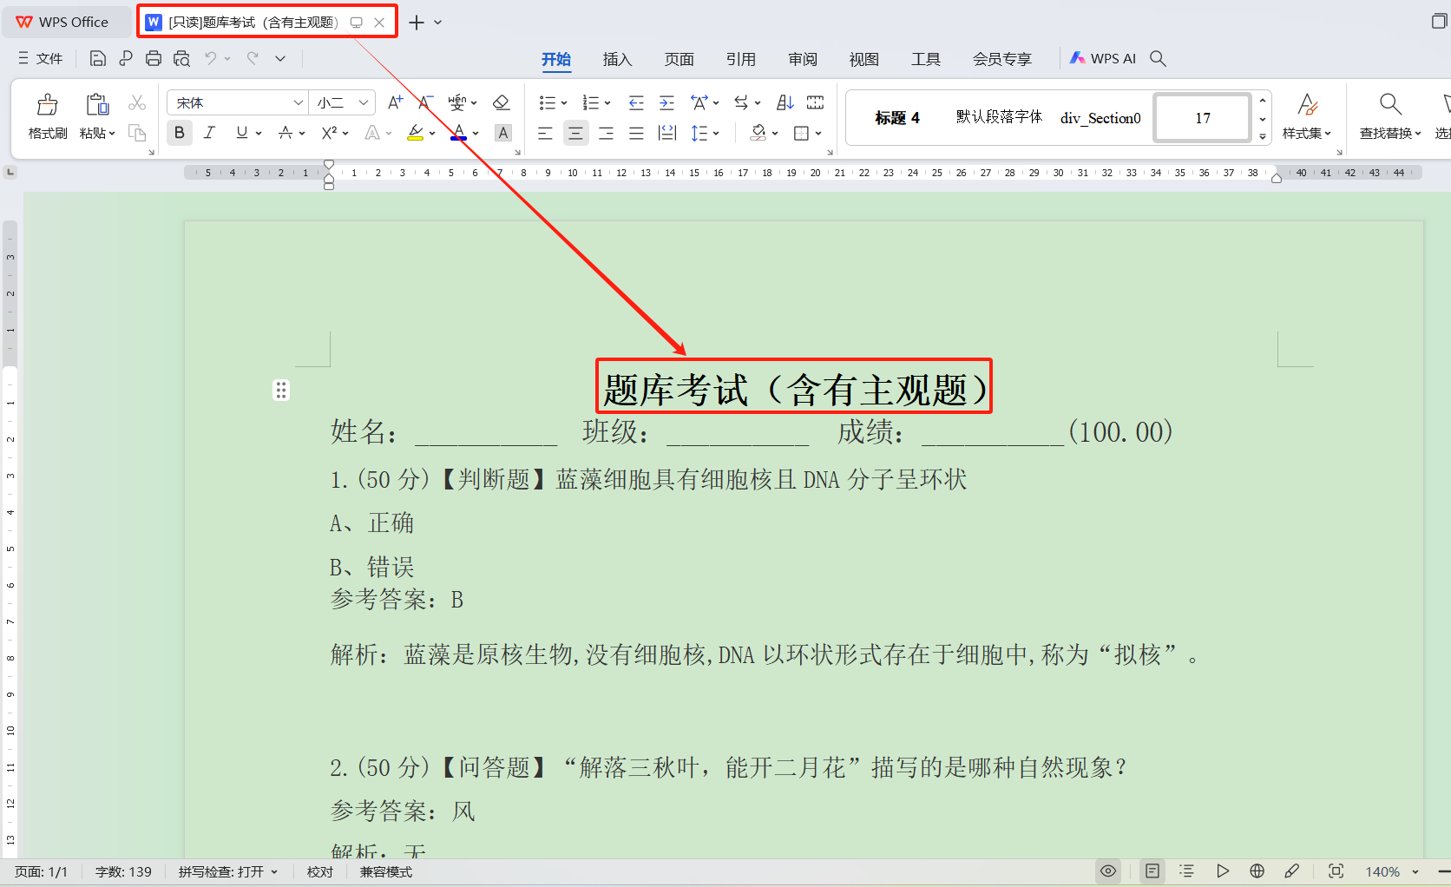This screenshot has height=887, width=1451.
Task: Switch to the 插入 ribbon tab
Action: coord(616,59)
